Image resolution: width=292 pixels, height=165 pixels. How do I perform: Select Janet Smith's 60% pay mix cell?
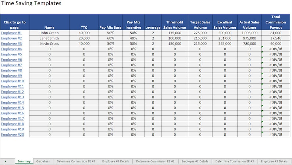pyautogui.click(x=110, y=38)
